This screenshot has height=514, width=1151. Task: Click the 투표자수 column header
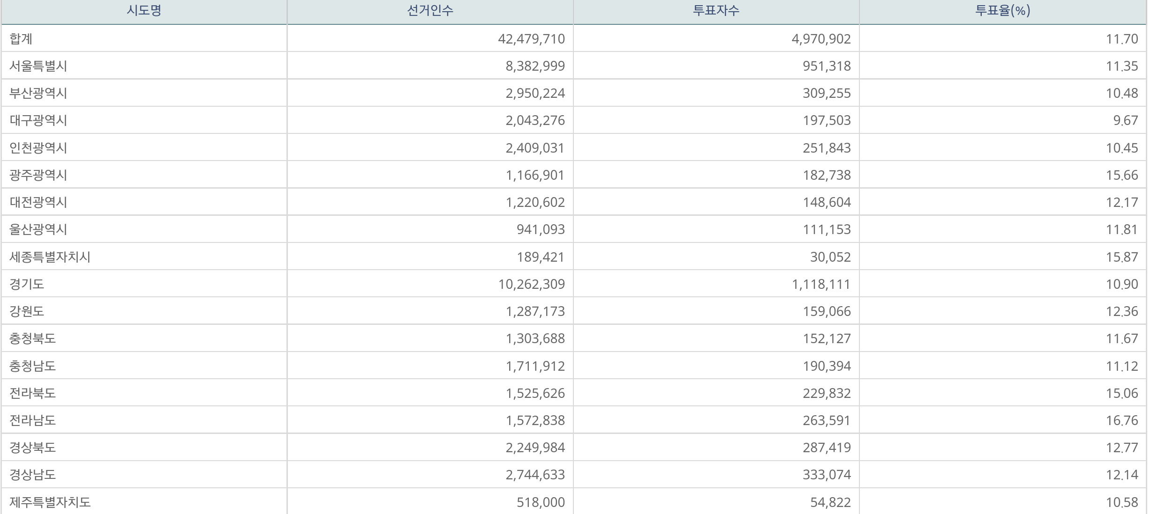(716, 11)
